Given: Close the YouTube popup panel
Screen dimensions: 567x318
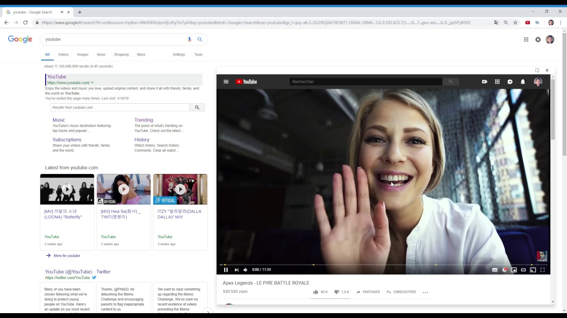Looking at the screenshot, I should 547,70.
